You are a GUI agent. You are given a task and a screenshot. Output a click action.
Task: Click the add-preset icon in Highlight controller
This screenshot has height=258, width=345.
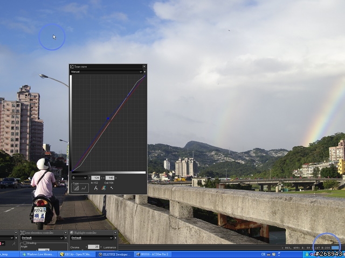(115, 238)
